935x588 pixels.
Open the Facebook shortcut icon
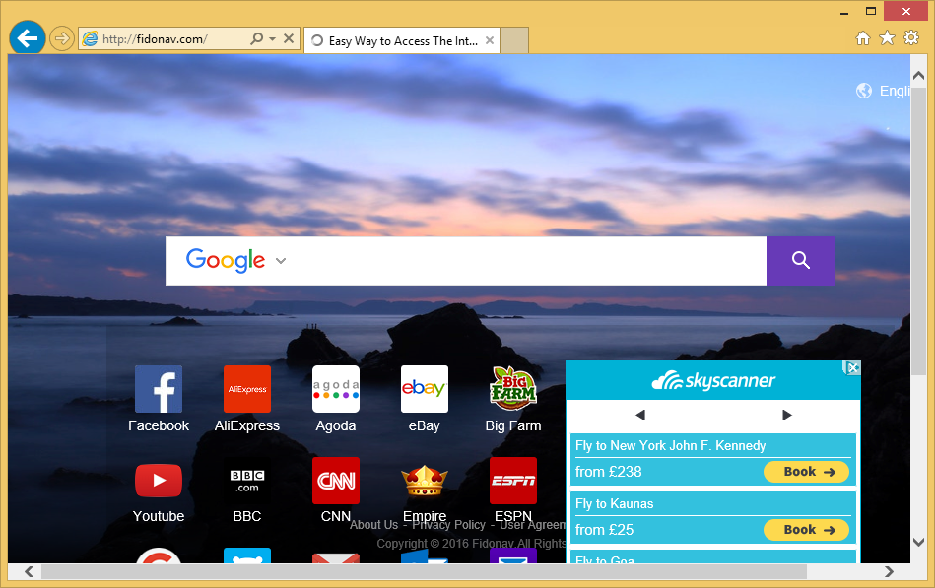point(159,389)
